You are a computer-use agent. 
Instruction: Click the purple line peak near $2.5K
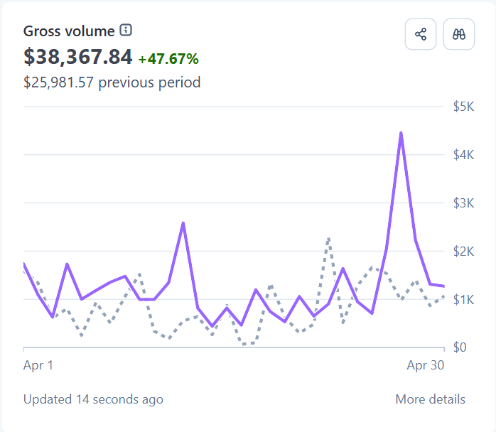click(x=183, y=224)
